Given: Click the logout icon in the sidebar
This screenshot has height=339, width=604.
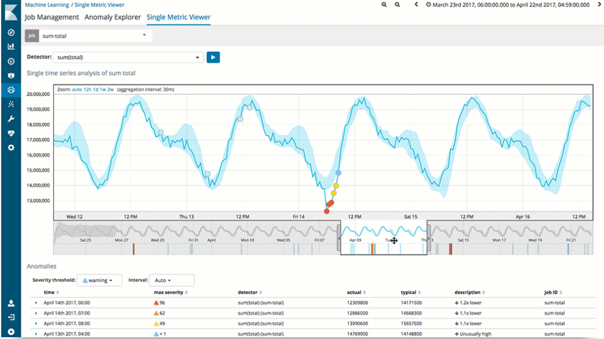Looking at the screenshot, I should 11,317.
